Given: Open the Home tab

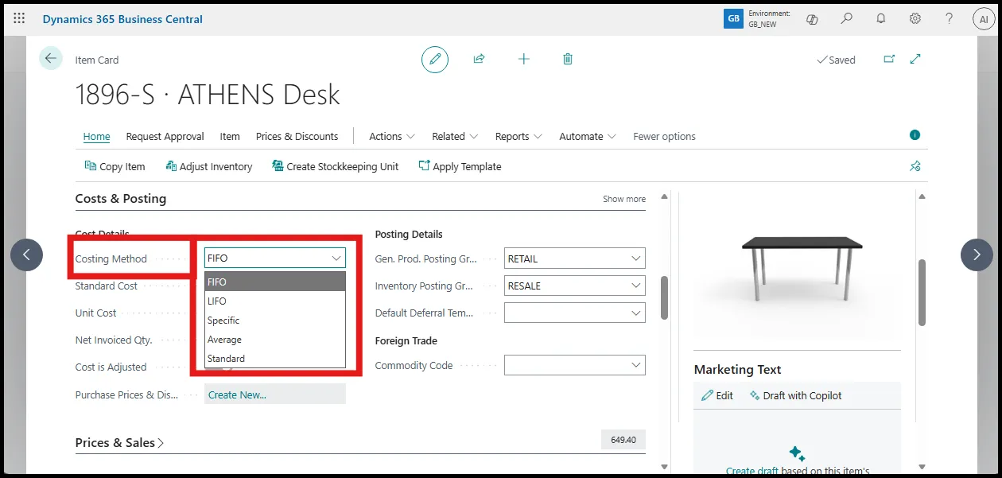Looking at the screenshot, I should pyautogui.click(x=97, y=136).
